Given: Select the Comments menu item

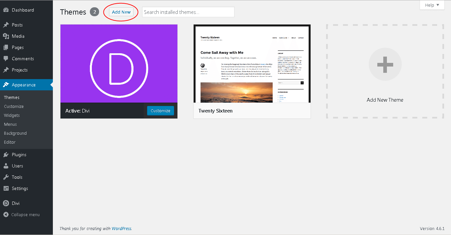Looking at the screenshot, I should pyautogui.click(x=26, y=59).
